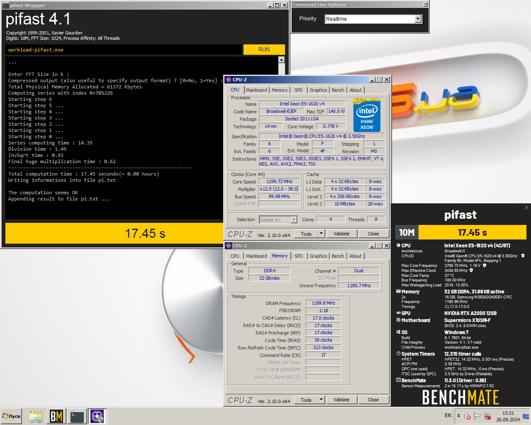The height and width of the screenshot is (425, 531).
Task: Click the BenchMate icon beside version 11.3.0
Action: 398,381
